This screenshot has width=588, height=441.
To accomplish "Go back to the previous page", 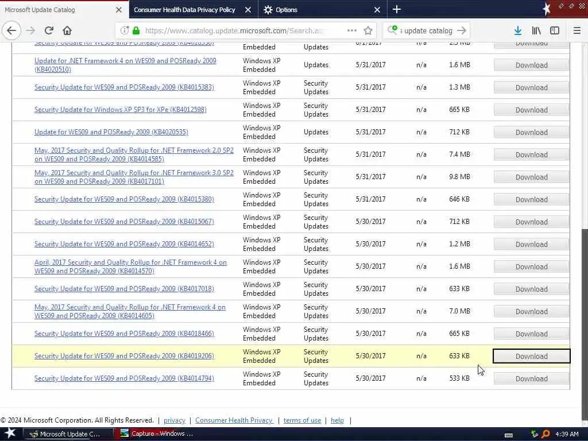I will (x=11, y=30).
